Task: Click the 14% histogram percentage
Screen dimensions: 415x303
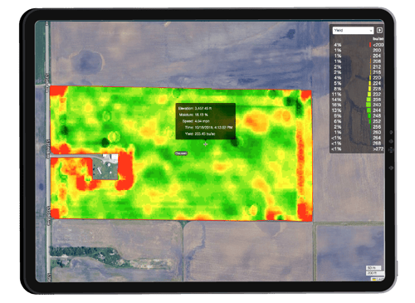Action: 336,100
